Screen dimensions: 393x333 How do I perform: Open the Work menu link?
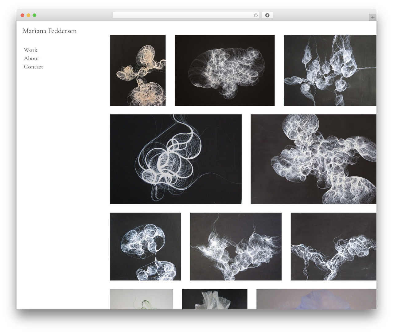point(30,50)
